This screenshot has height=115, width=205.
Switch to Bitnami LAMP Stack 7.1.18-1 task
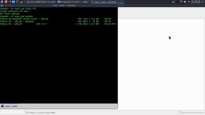[x=41, y=2]
